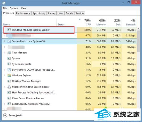Expand the blurred process with 4.8% CPU

(x=5, y=47)
